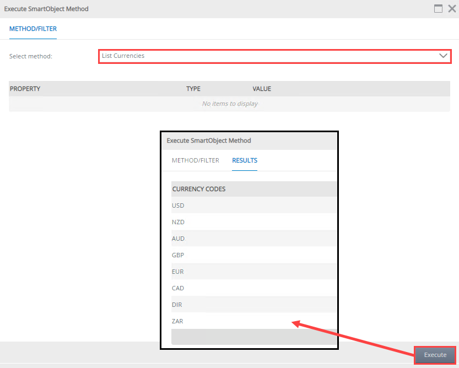Select the METHOD/FILTER tab on outer dialog
The height and width of the screenshot is (368, 459).
(x=33, y=28)
